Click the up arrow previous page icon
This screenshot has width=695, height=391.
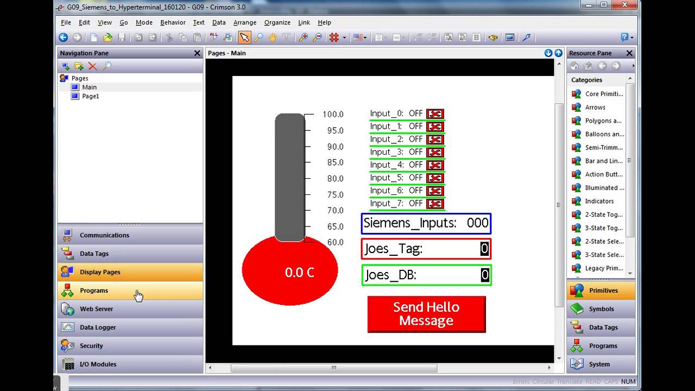(558, 53)
